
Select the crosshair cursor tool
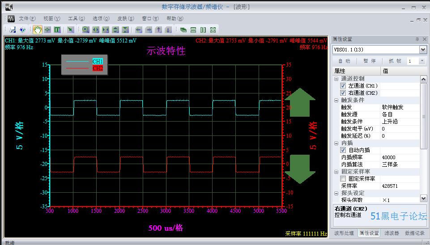coord(47,30)
